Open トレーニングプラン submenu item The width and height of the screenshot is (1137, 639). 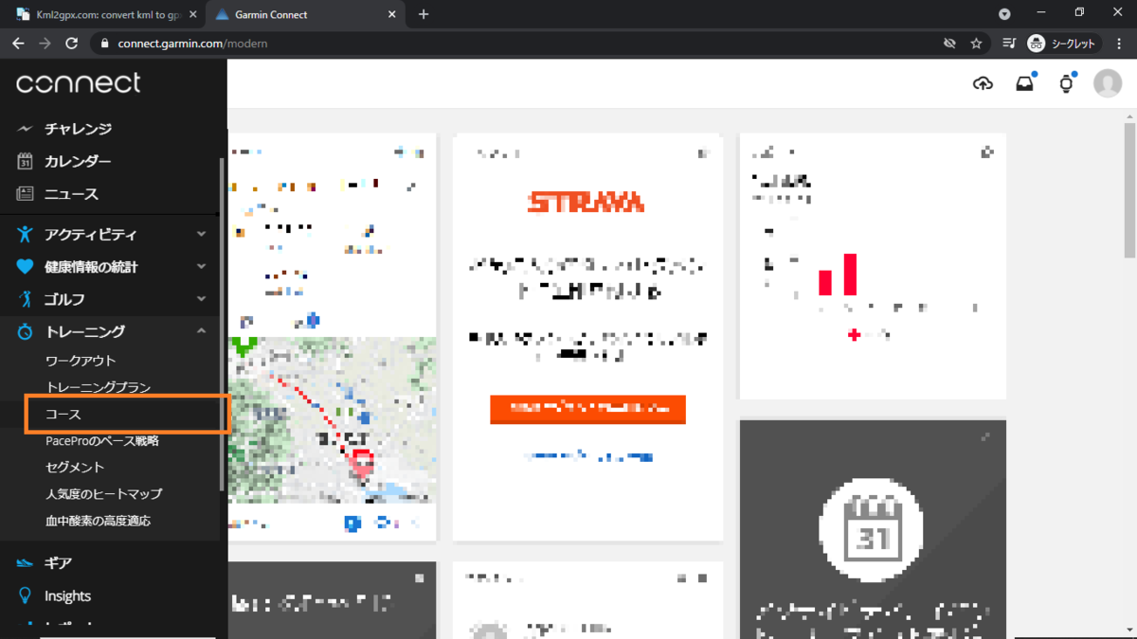99,387
